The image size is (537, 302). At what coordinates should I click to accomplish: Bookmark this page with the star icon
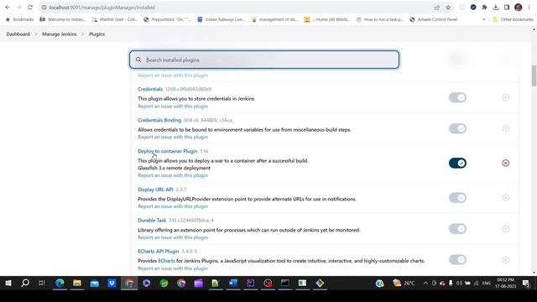448,8
